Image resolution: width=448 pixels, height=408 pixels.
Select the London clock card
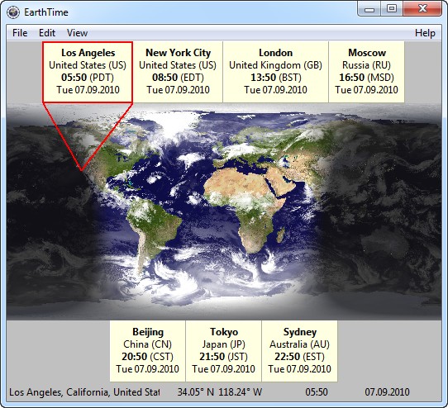tap(276, 72)
